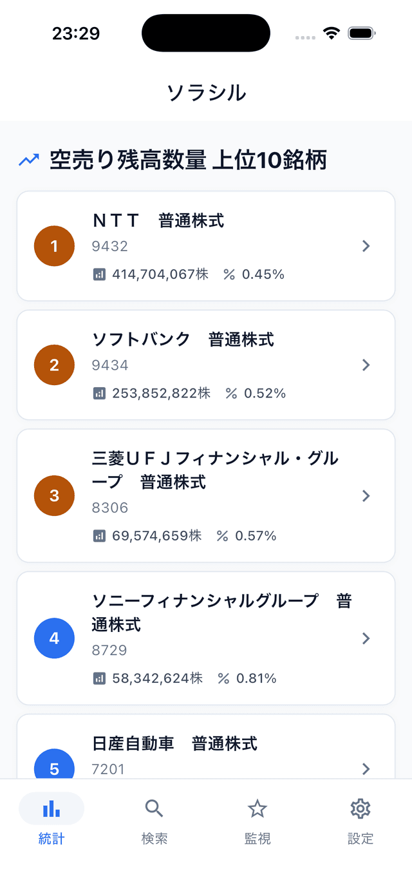Open settings via the 設定 gear icon

pos(360,808)
